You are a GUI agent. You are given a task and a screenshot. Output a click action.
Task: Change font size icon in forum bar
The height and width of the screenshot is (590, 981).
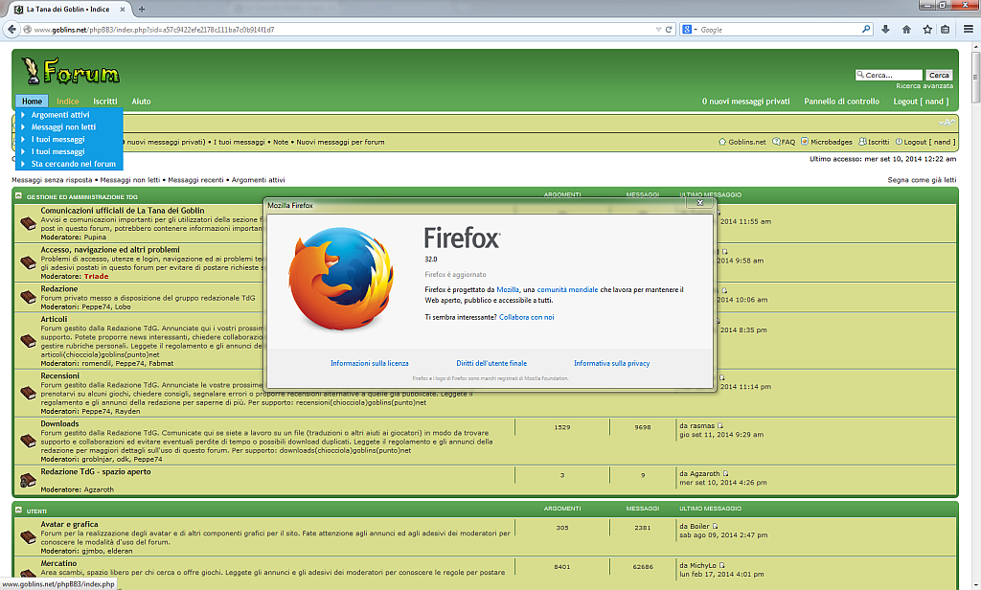tap(947, 123)
